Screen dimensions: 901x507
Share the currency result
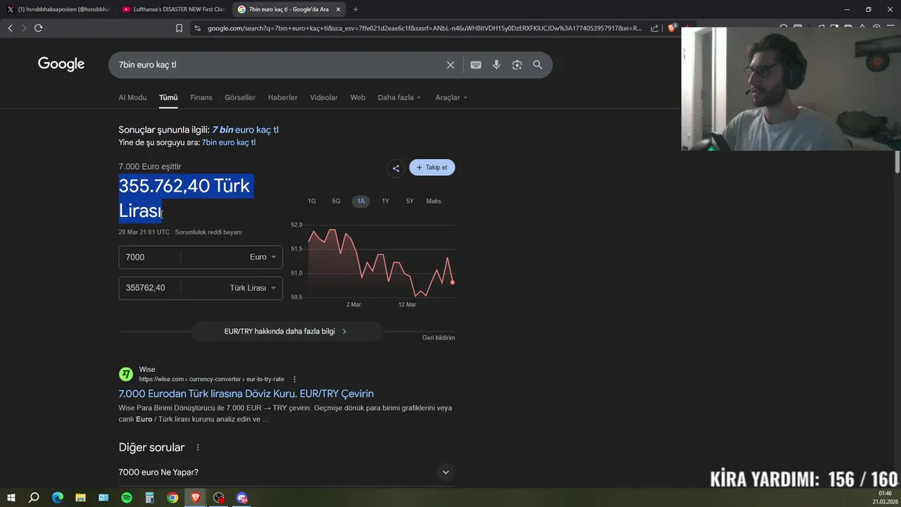[x=396, y=168]
